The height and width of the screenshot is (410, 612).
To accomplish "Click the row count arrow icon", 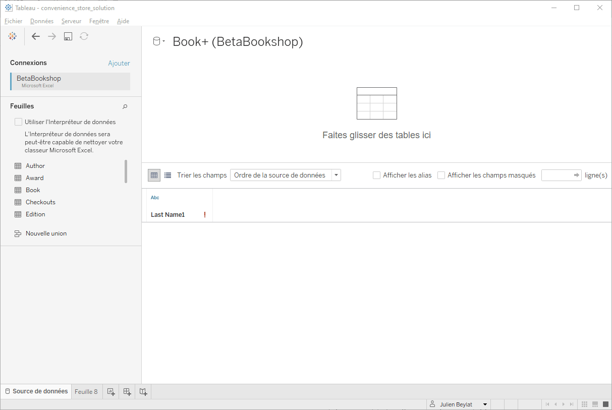I will [577, 175].
